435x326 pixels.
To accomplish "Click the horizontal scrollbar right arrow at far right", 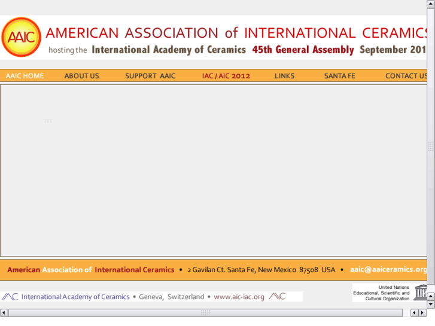I will click(x=422, y=313).
